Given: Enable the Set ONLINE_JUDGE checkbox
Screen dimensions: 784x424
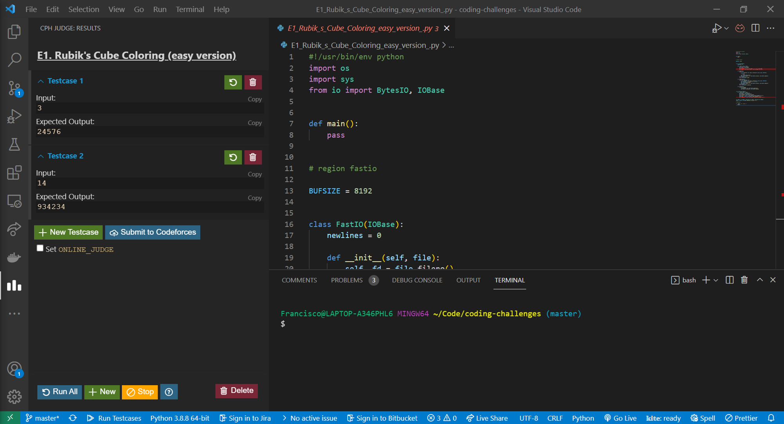Looking at the screenshot, I should (x=40, y=248).
